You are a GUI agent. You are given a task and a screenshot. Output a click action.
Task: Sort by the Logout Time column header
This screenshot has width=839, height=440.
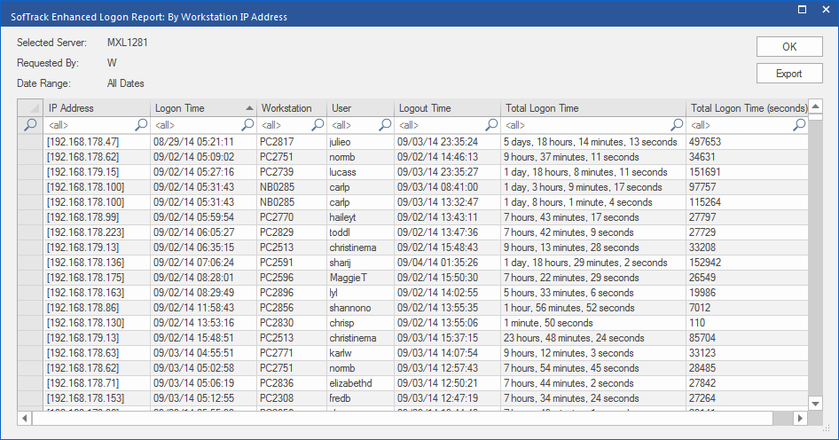(425, 108)
